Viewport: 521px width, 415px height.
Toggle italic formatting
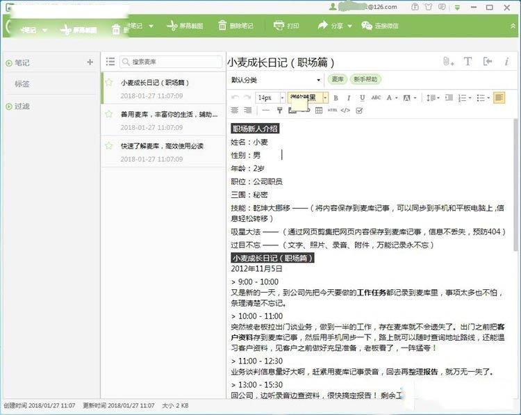tap(349, 98)
